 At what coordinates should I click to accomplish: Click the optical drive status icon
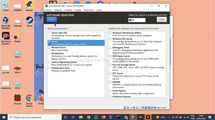point(128,108)
